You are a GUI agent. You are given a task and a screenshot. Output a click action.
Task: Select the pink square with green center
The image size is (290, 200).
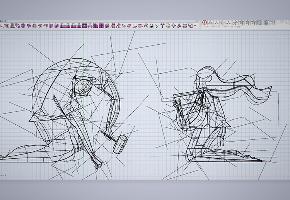coord(84,26)
